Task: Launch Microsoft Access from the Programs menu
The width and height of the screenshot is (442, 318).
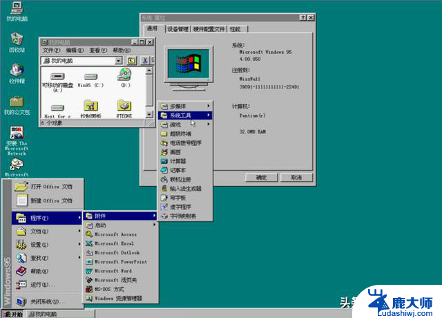Action: (120, 234)
